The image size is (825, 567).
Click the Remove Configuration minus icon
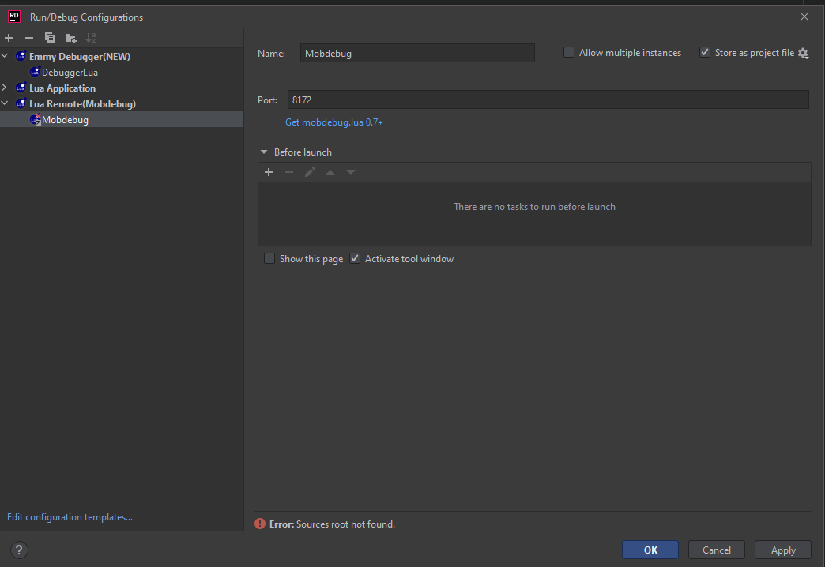[29, 38]
